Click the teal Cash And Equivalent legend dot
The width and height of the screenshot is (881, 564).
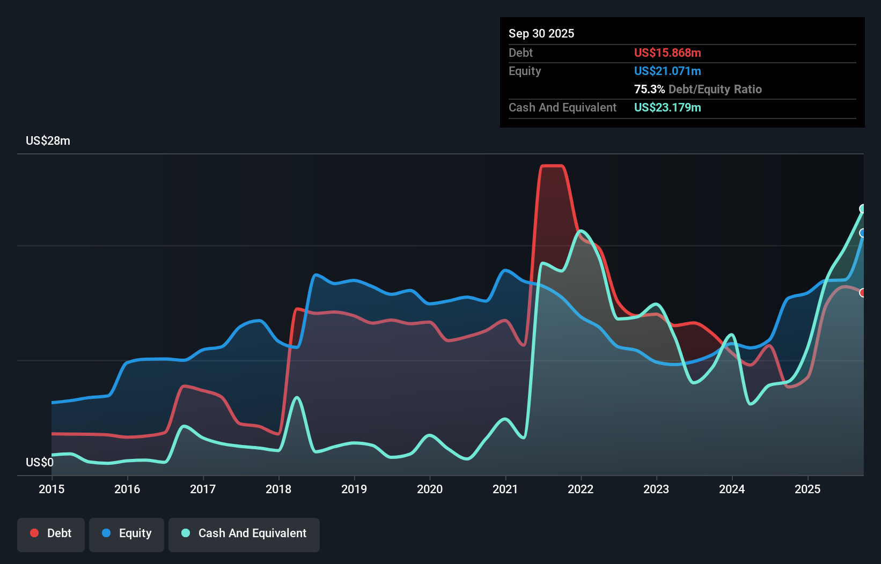(x=185, y=533)
